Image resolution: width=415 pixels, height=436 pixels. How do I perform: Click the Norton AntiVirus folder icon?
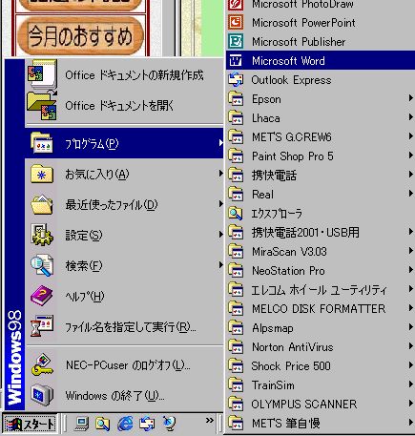(x=236, y=346)
